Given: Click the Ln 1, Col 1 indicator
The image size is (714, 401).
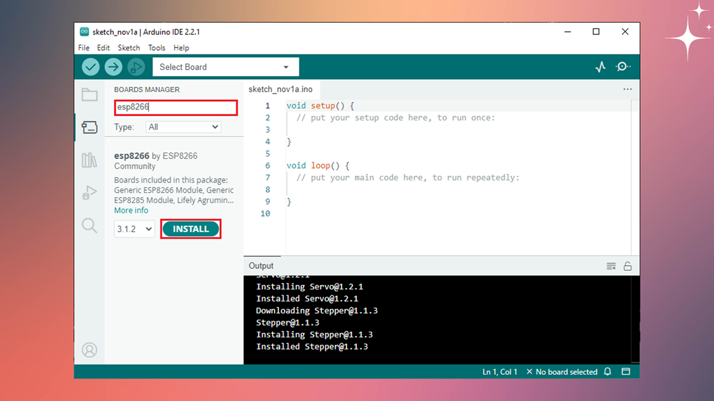Looking at the screenshot, I should tap(500, 372).
